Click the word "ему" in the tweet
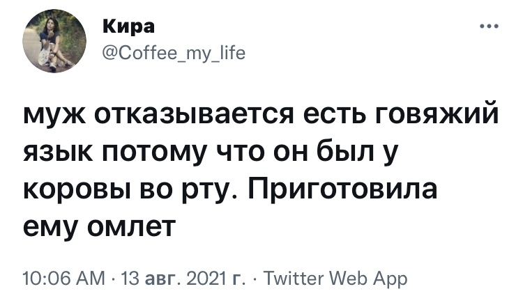The height and width of the screenshot is (305, 523). coord(51,228)
